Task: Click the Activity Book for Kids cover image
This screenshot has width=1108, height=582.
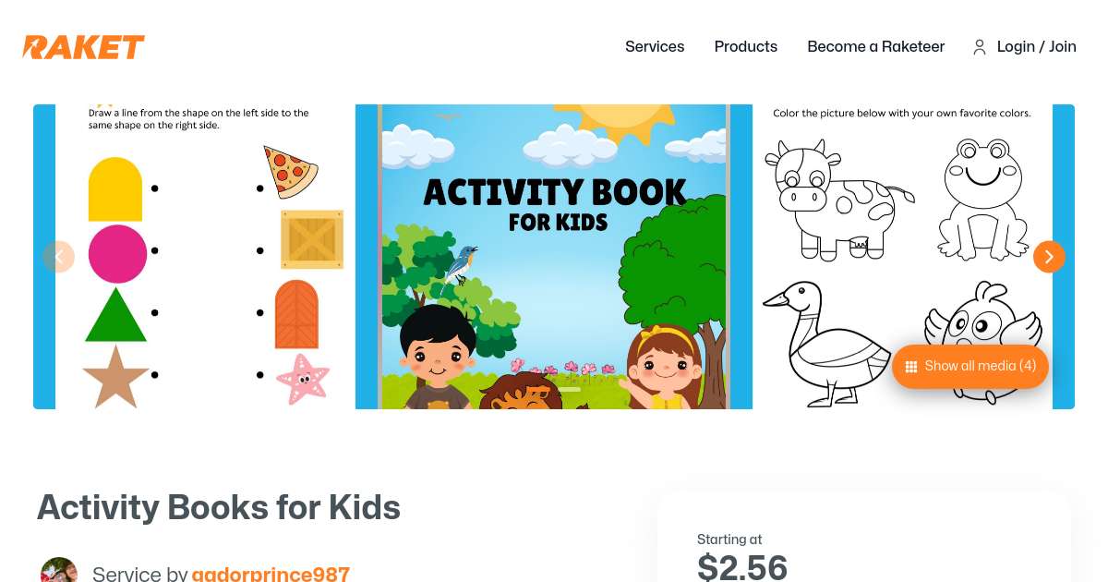Action: pyautogui.click(x=554, y=257)
